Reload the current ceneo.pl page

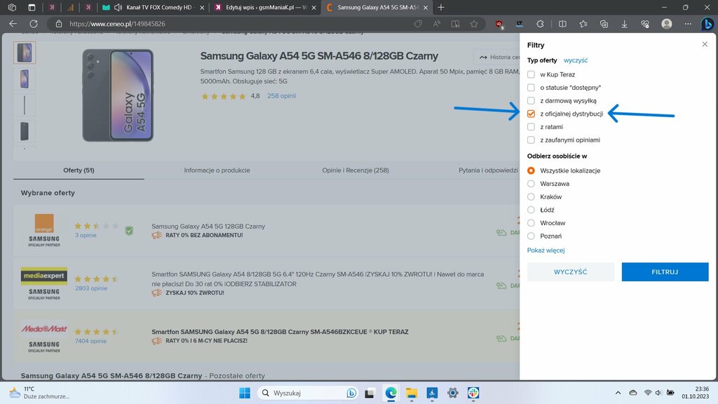tap(34, 24)
